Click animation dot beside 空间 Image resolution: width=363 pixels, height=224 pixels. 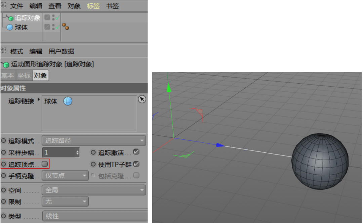click(x=3, y=190)
